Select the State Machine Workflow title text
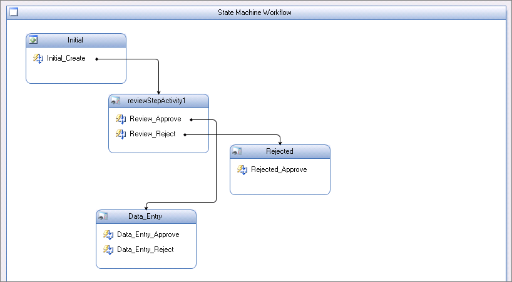The height and width of the screenshot is (282, 512). pyautogui.click(x=255, y=13)
